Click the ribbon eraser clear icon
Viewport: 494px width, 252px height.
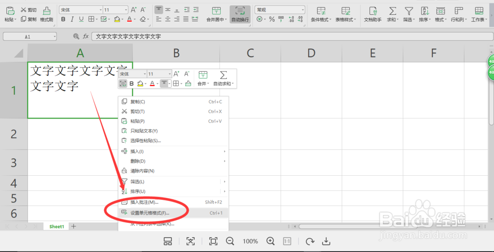(143, 20)
